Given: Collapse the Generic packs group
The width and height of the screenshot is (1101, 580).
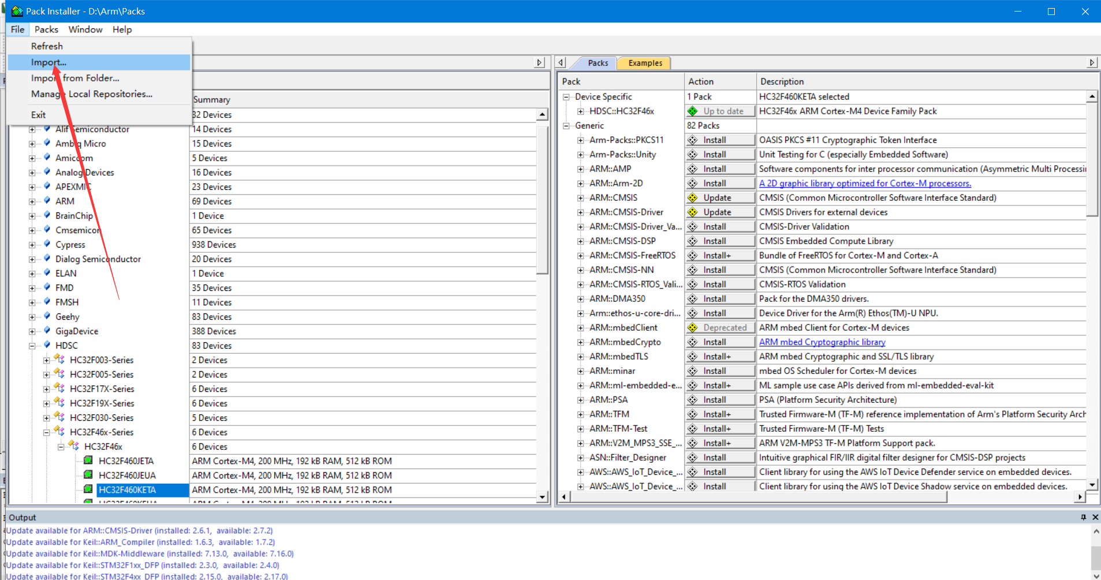Looking at the screenshot, I should 566,126.
